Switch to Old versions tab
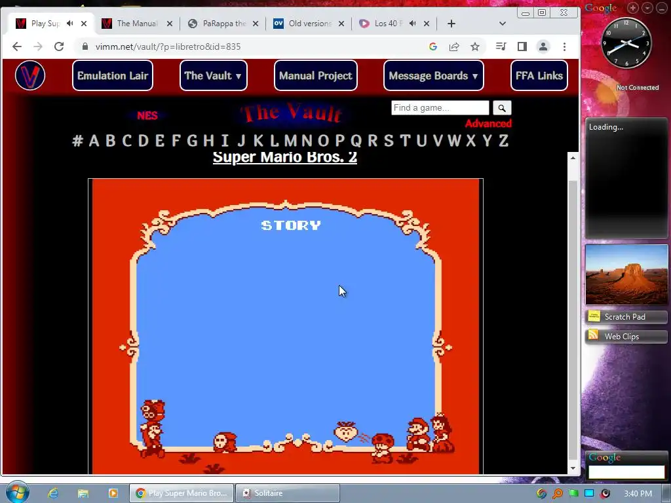The image size is (671, 503). point(309,24)
